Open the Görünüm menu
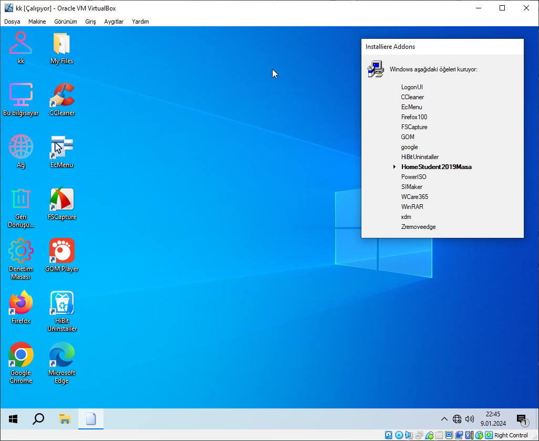Image resolution: width=539 pixels, height=441 pixels. [66, 22]
